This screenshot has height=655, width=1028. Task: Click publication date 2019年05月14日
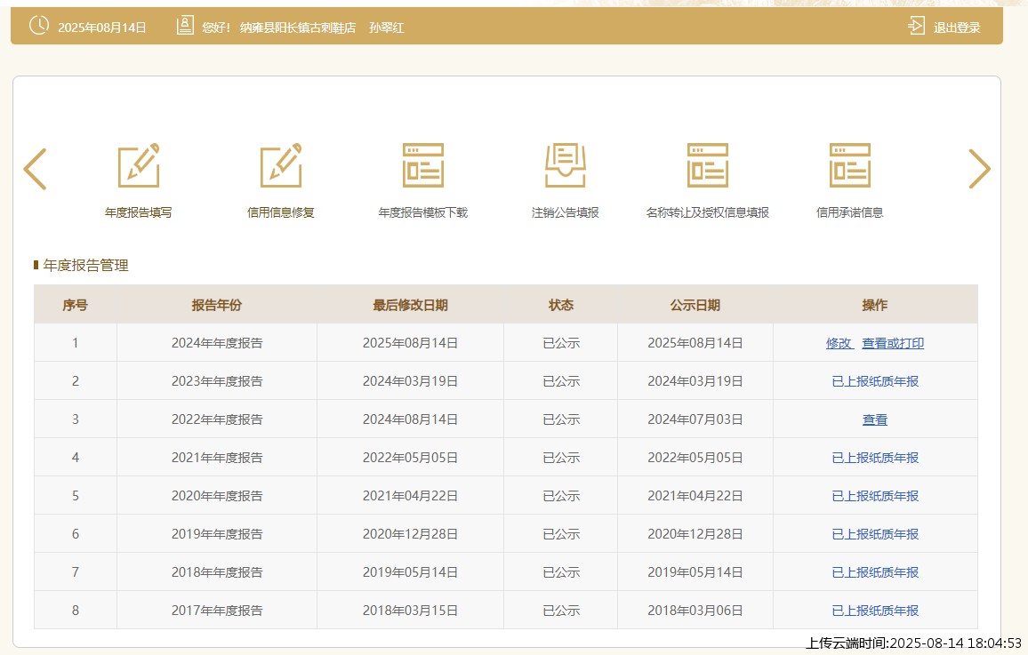point(695,572)
